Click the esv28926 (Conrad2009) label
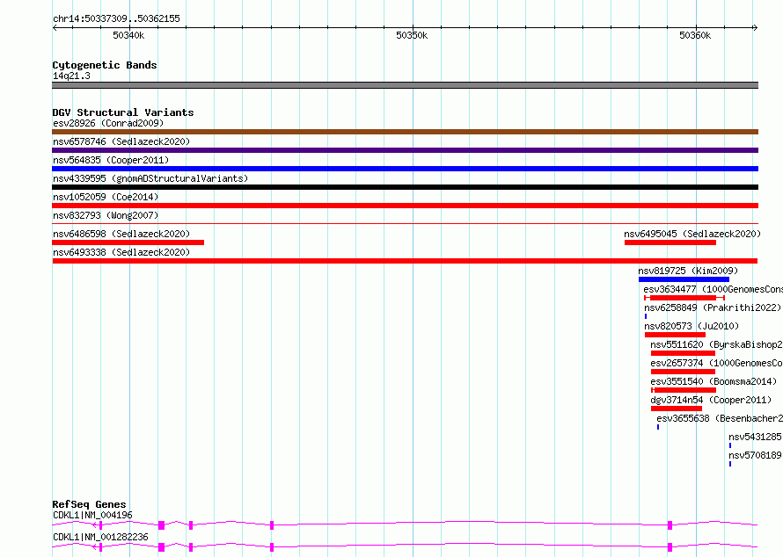Viewport: 783px width, 557px height. (108, 123)
